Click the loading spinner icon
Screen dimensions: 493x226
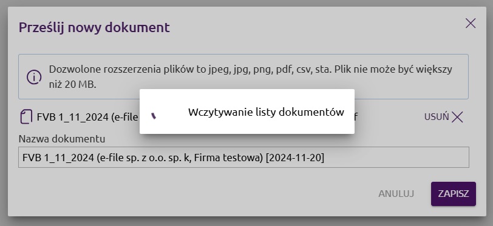[x=154, y=116]
